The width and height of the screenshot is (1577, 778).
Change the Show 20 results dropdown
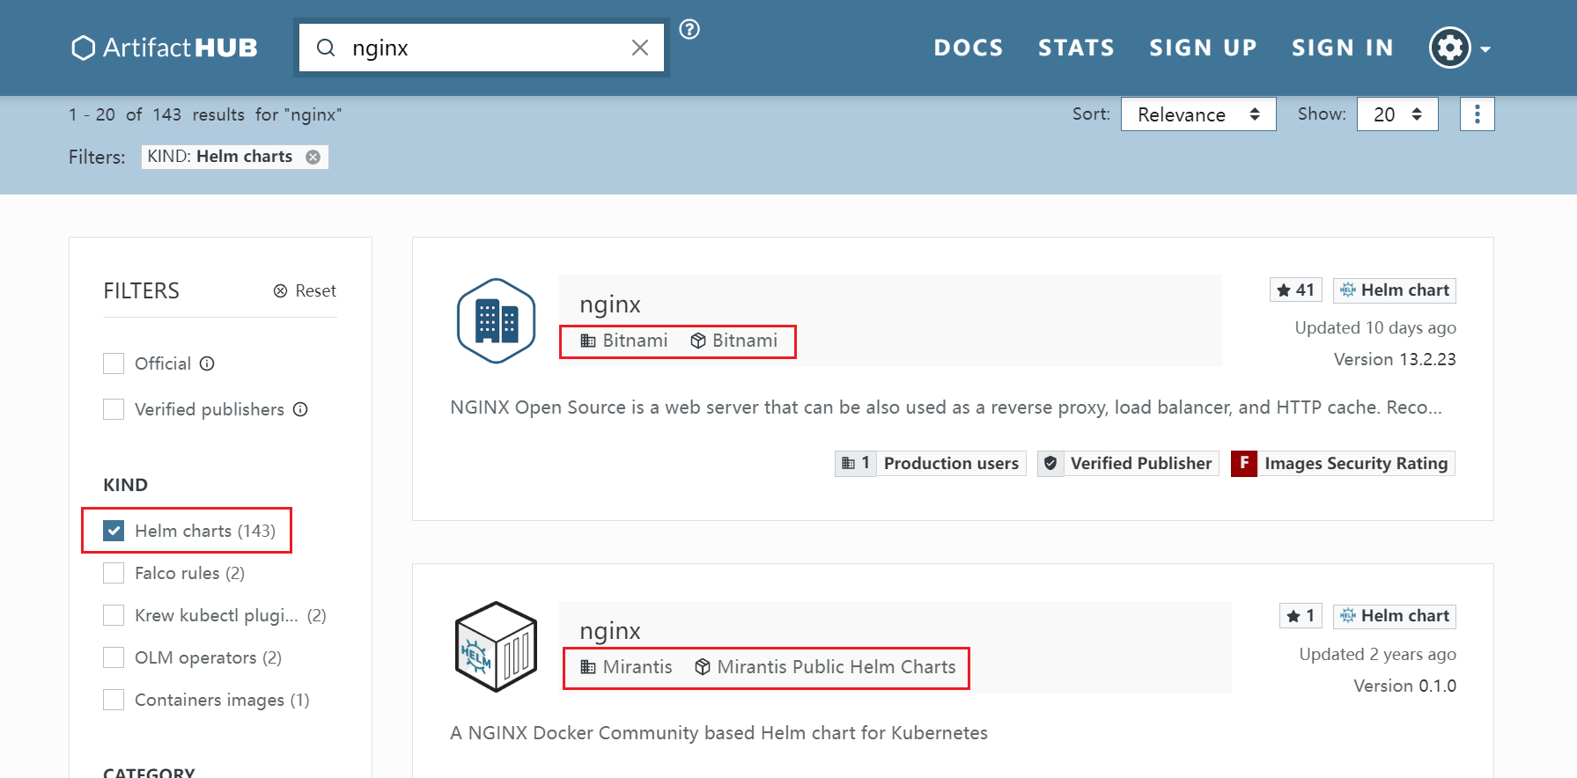(1397, 114)
